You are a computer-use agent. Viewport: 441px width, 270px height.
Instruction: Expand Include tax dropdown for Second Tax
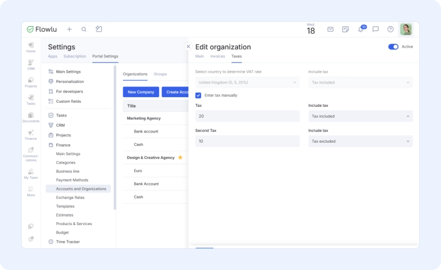(360, 141)
